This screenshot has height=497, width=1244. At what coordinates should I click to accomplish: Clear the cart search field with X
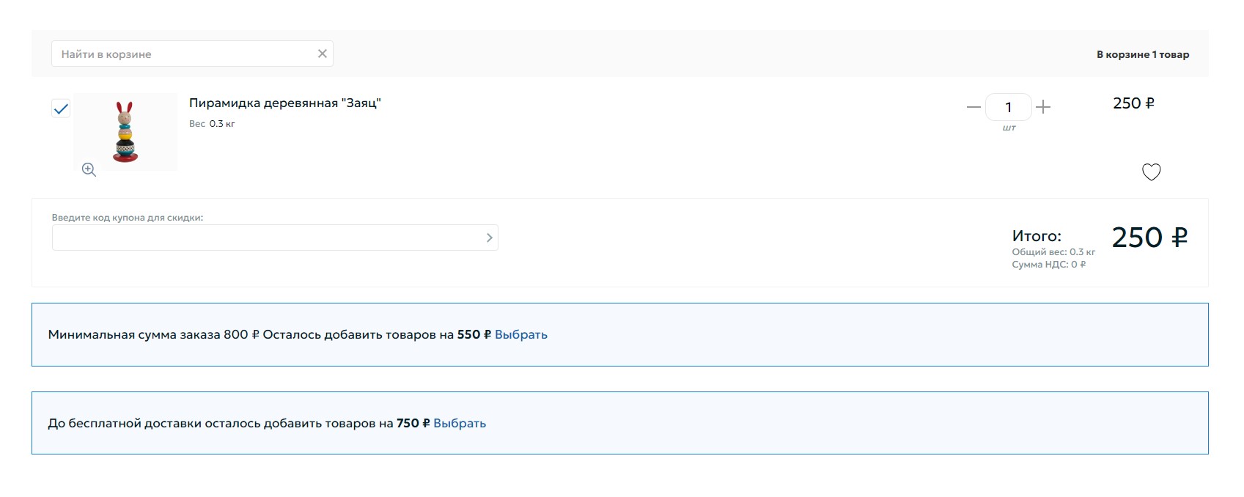click(x=322, y=54)
